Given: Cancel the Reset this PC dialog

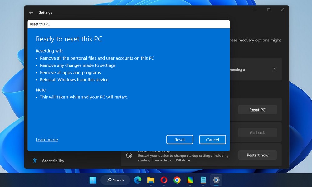Looking at the screenshot, I should click(x=212, y=140).
